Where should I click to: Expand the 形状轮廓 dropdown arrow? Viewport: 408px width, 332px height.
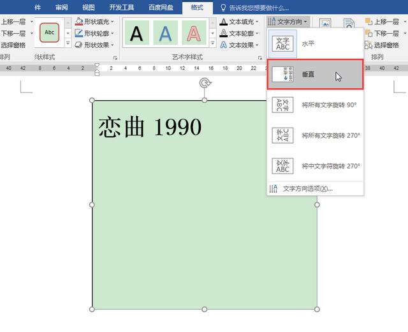click(x=113, y=33)
